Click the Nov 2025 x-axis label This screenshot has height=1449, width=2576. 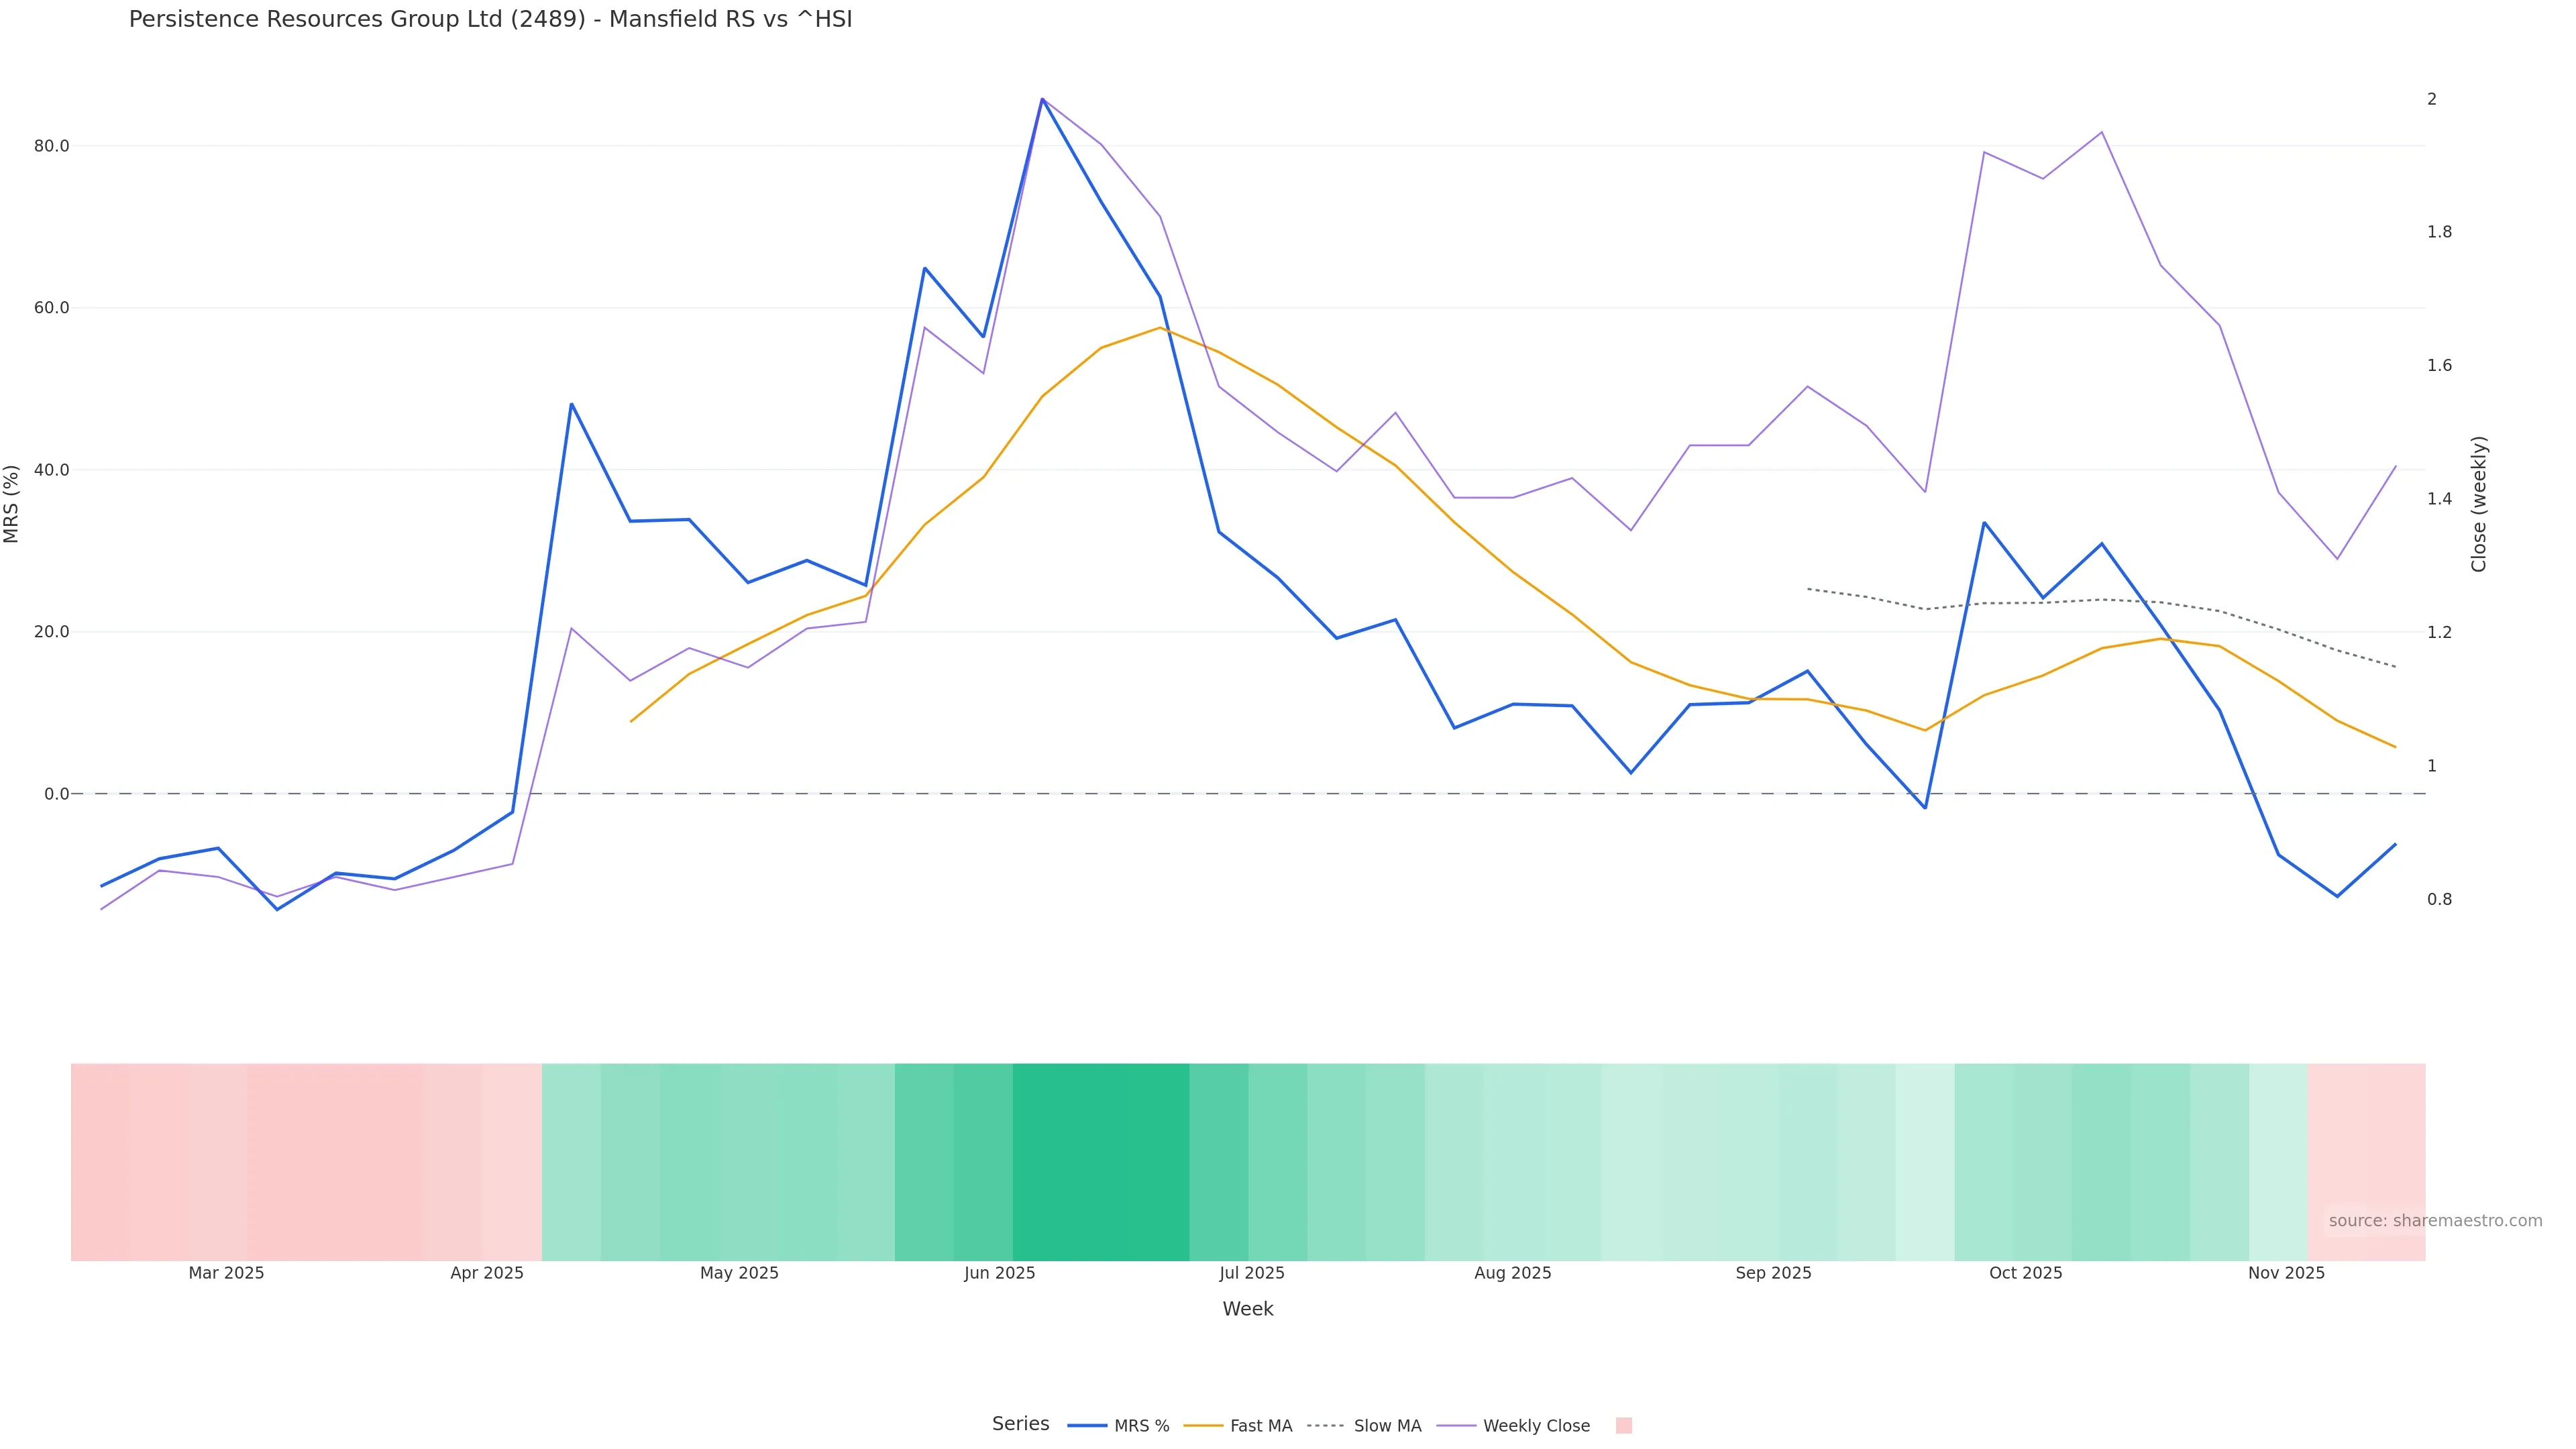2286,1273
